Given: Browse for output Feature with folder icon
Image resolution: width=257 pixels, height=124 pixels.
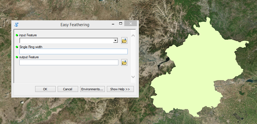Looking at the screenshot, I should coord(124,62).
